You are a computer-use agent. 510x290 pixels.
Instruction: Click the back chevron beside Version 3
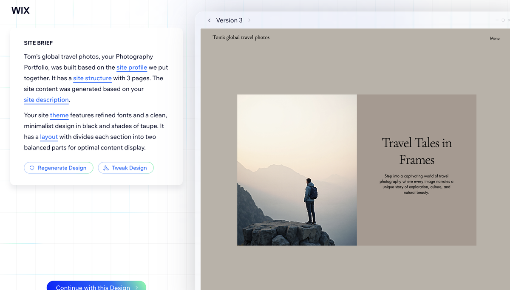click(x=209, y=20)
